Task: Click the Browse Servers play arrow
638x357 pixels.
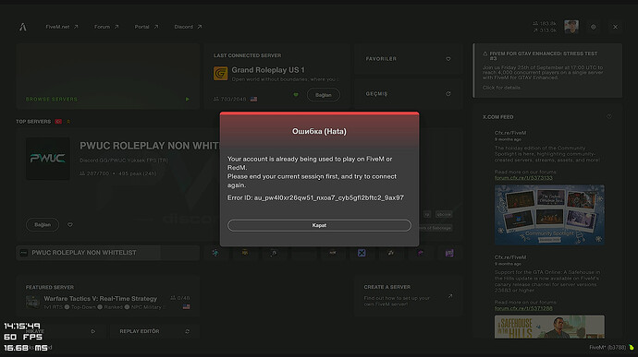Action: (187, 99)
